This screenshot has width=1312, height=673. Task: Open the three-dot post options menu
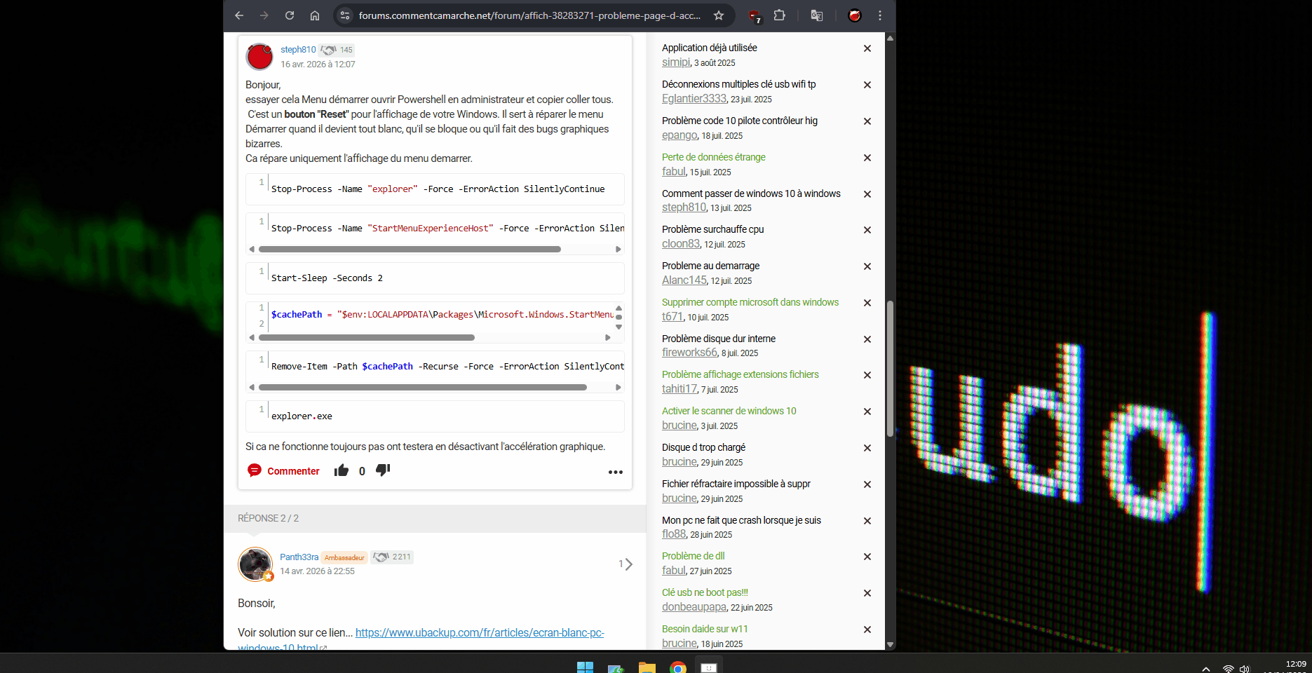pyautogui.click(x=615, y=472)
